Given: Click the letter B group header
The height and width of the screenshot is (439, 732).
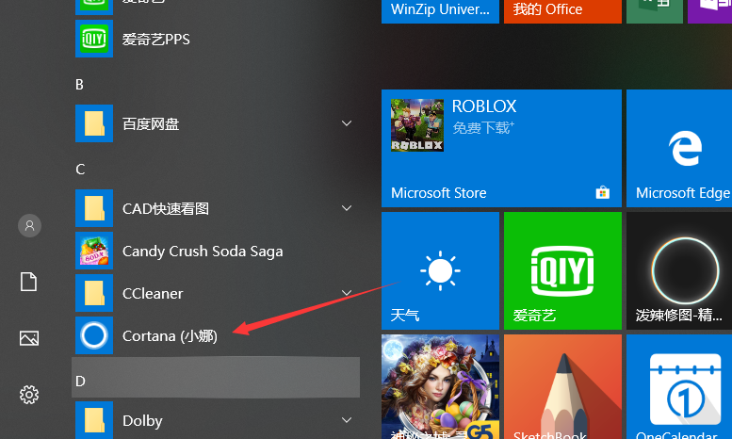Looking at the screenshot, I should [80, 85].
